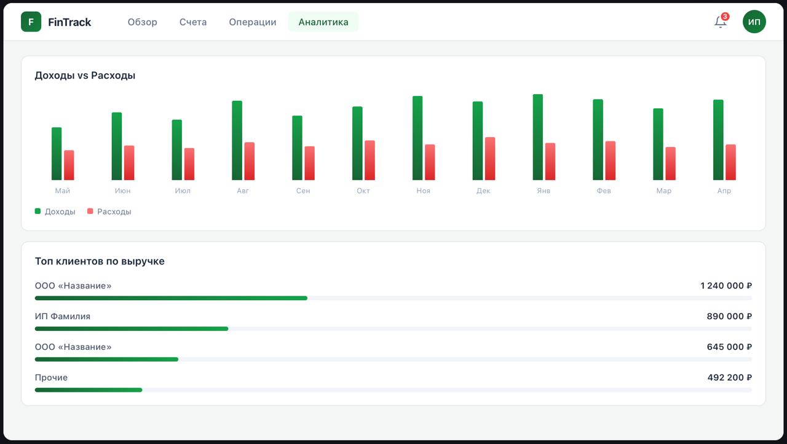Click the Дек month axis label
Image resolution: width=787 pixels, height=444 pixels.
click(x=483, y=191)
